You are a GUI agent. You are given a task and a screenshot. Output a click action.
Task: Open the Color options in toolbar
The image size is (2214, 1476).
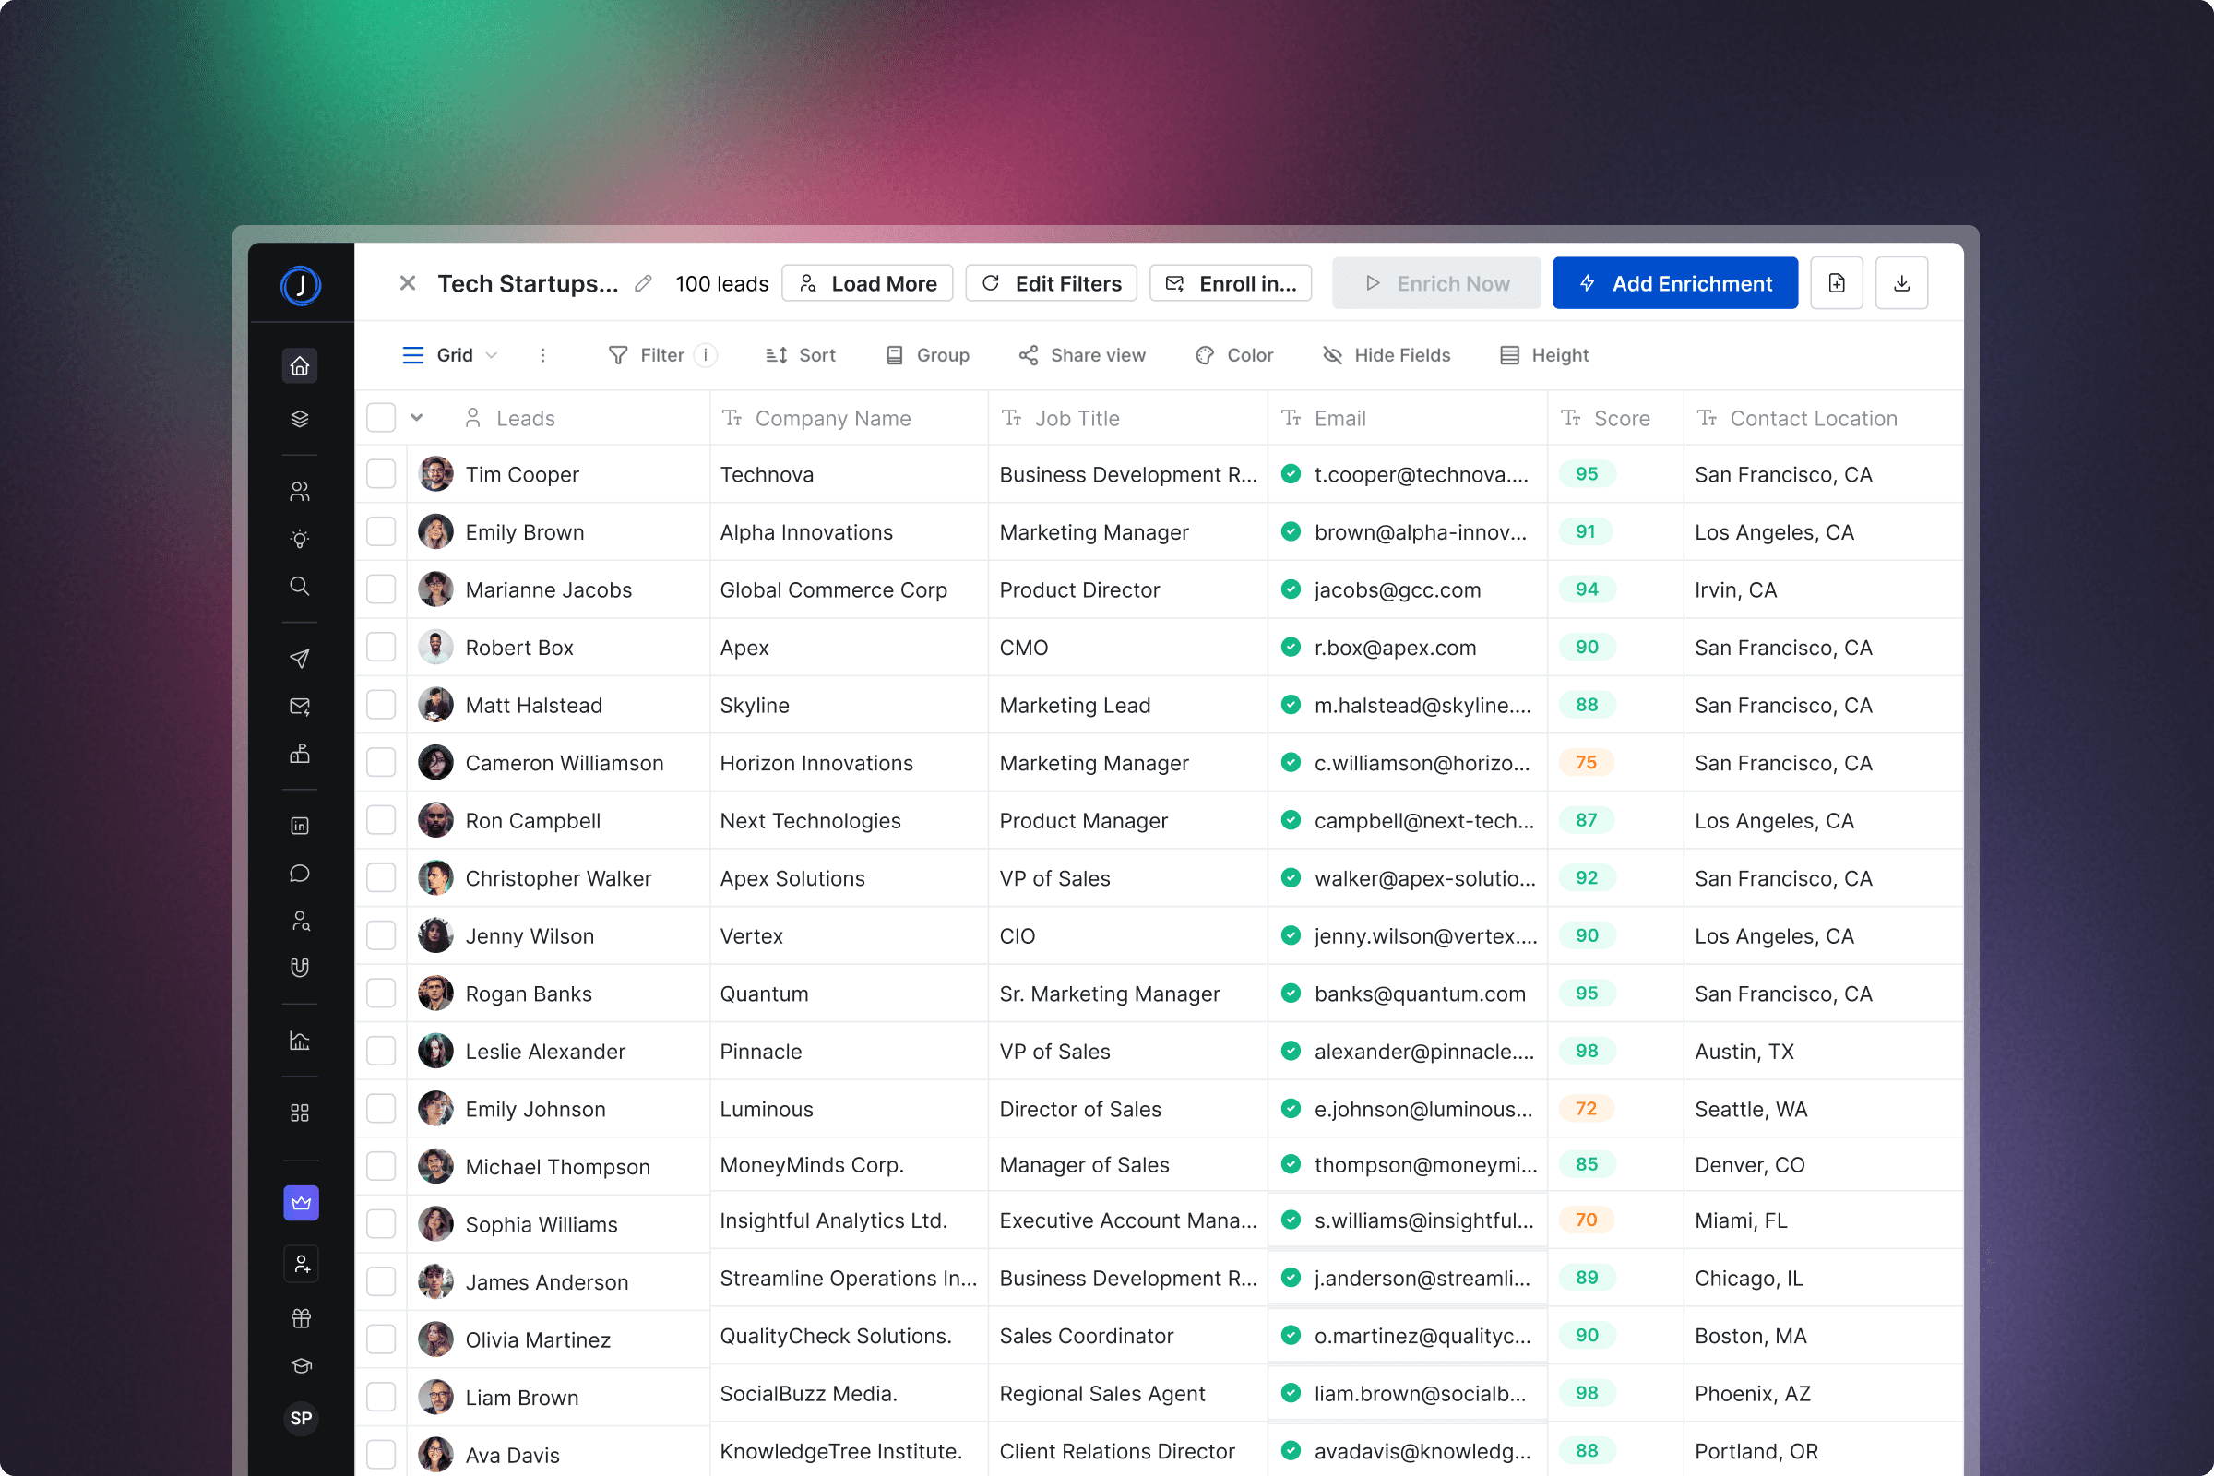1233,355
